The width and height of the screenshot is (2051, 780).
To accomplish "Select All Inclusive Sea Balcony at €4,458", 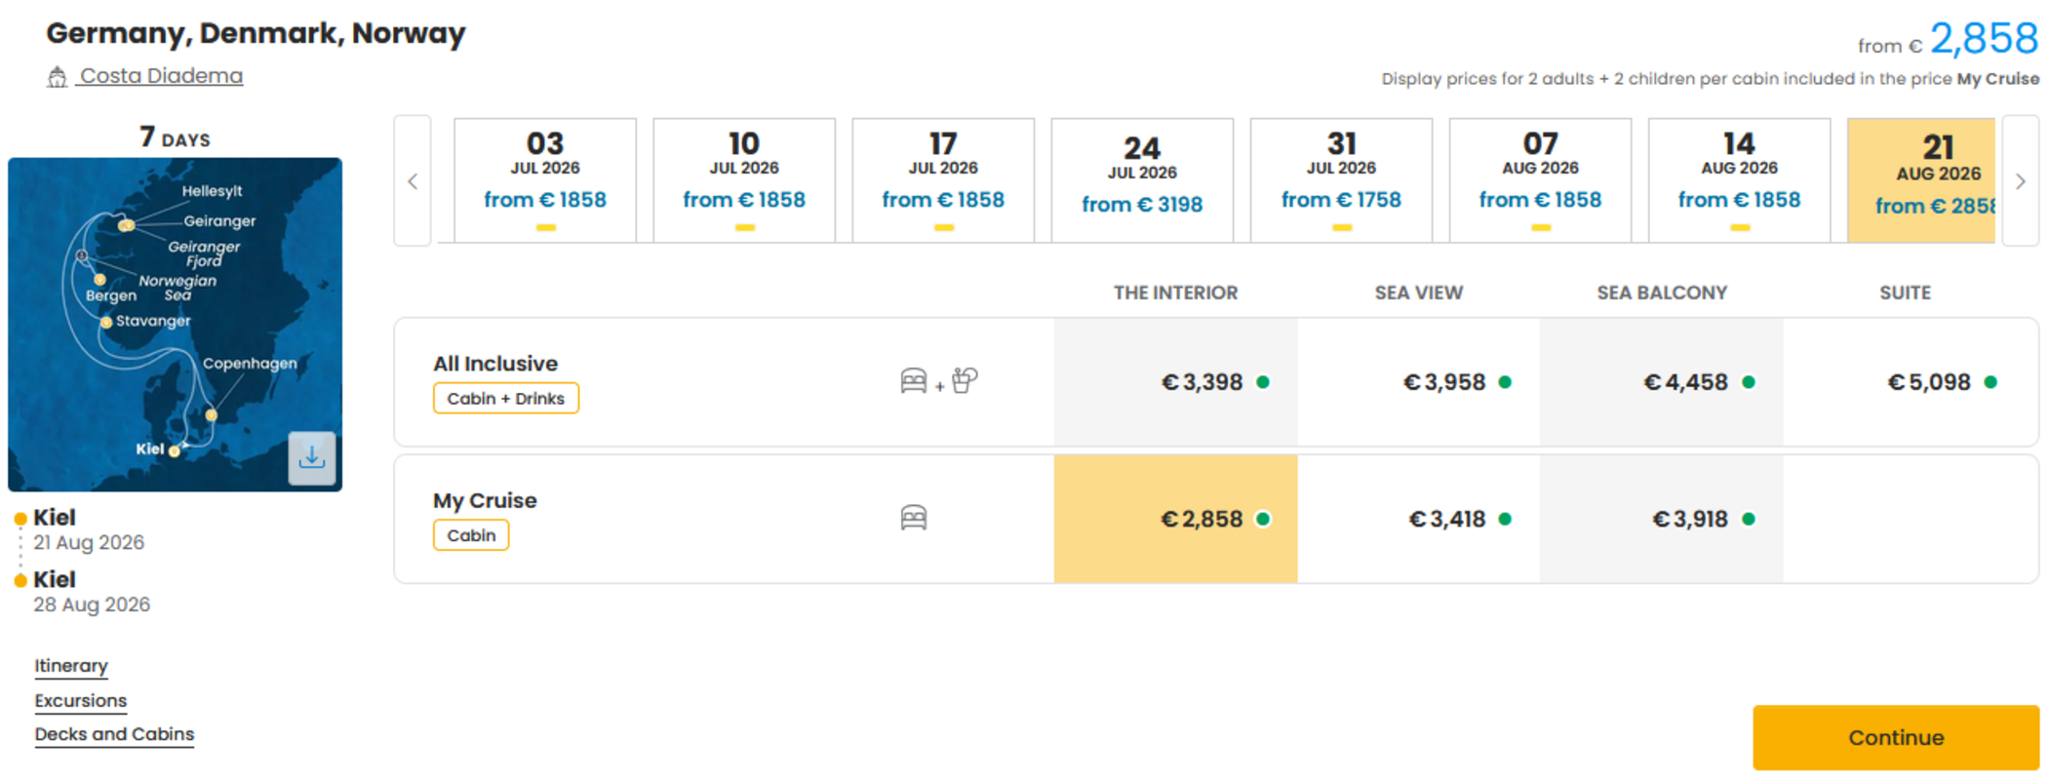I will [x=1662, y=382].
